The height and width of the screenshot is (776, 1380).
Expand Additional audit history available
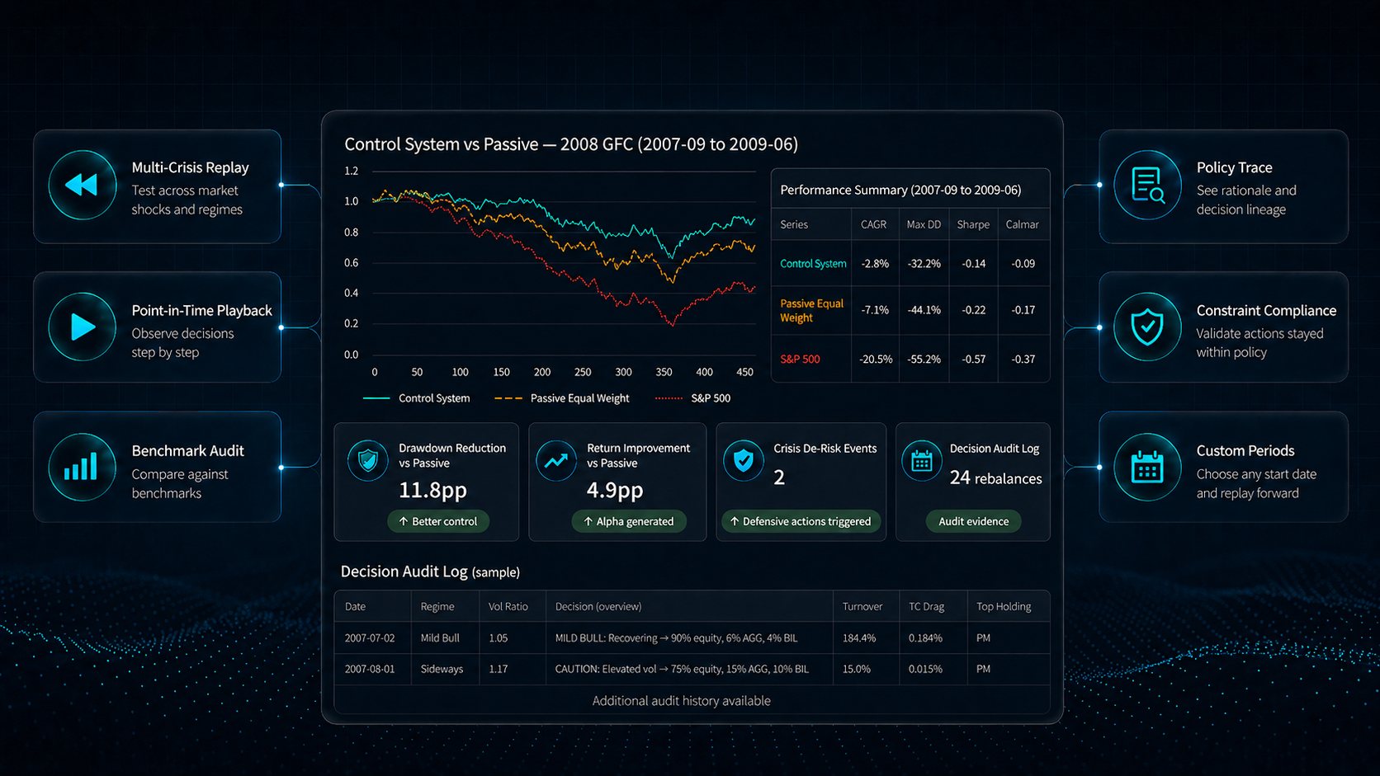click(x=681, y=701)
